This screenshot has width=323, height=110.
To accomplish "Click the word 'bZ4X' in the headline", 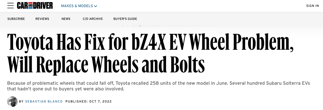I will pyautogui.click(x=149, y=41).
